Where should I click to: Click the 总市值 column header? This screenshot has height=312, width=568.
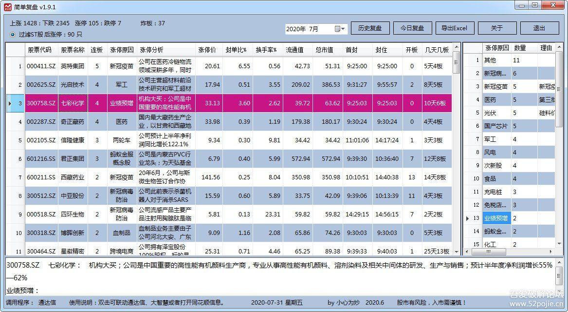328,50
